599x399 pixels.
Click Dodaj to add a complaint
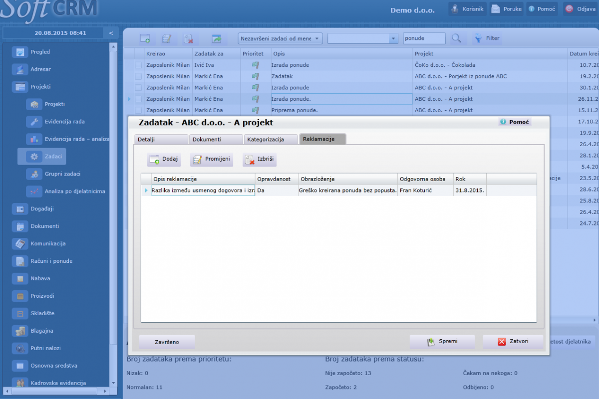point(164,160)
